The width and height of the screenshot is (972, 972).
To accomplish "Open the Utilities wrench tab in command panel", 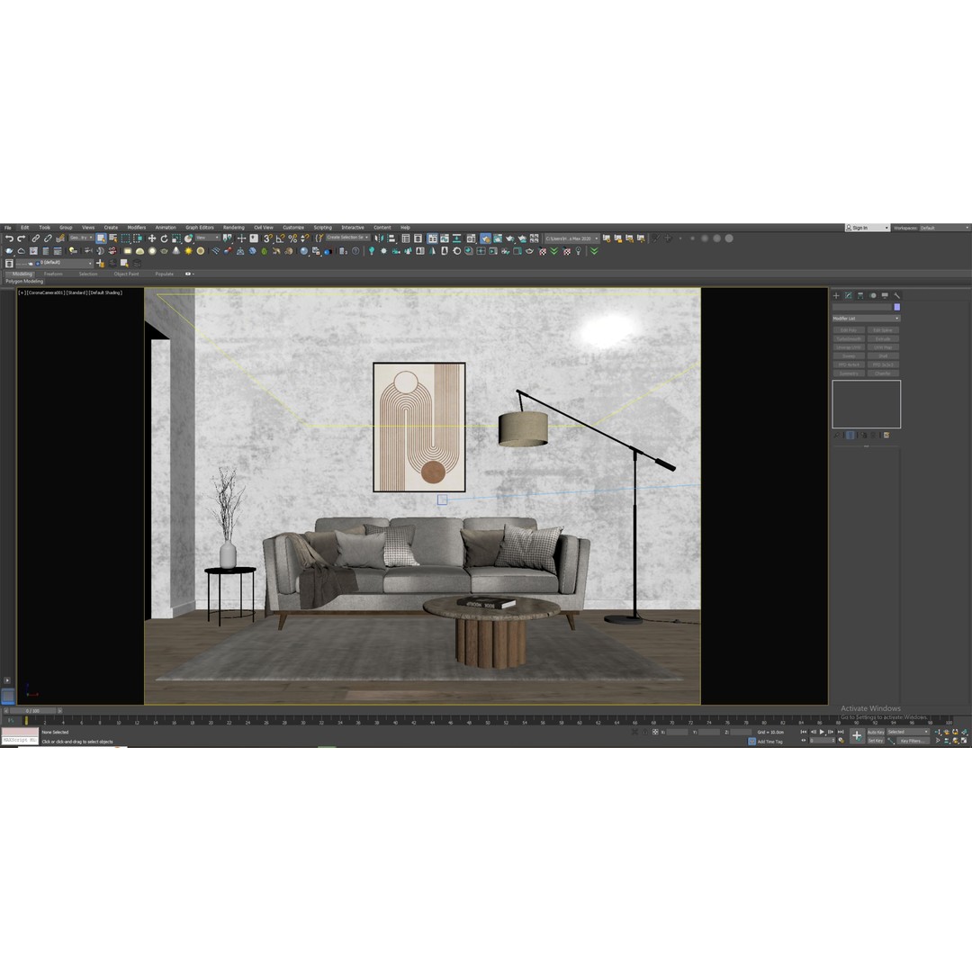I will coord(897,296).
